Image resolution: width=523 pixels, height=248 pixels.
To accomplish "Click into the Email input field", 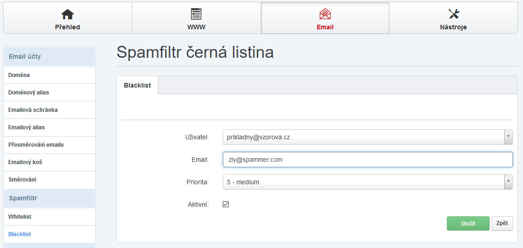I will click(x=367, y=160).
